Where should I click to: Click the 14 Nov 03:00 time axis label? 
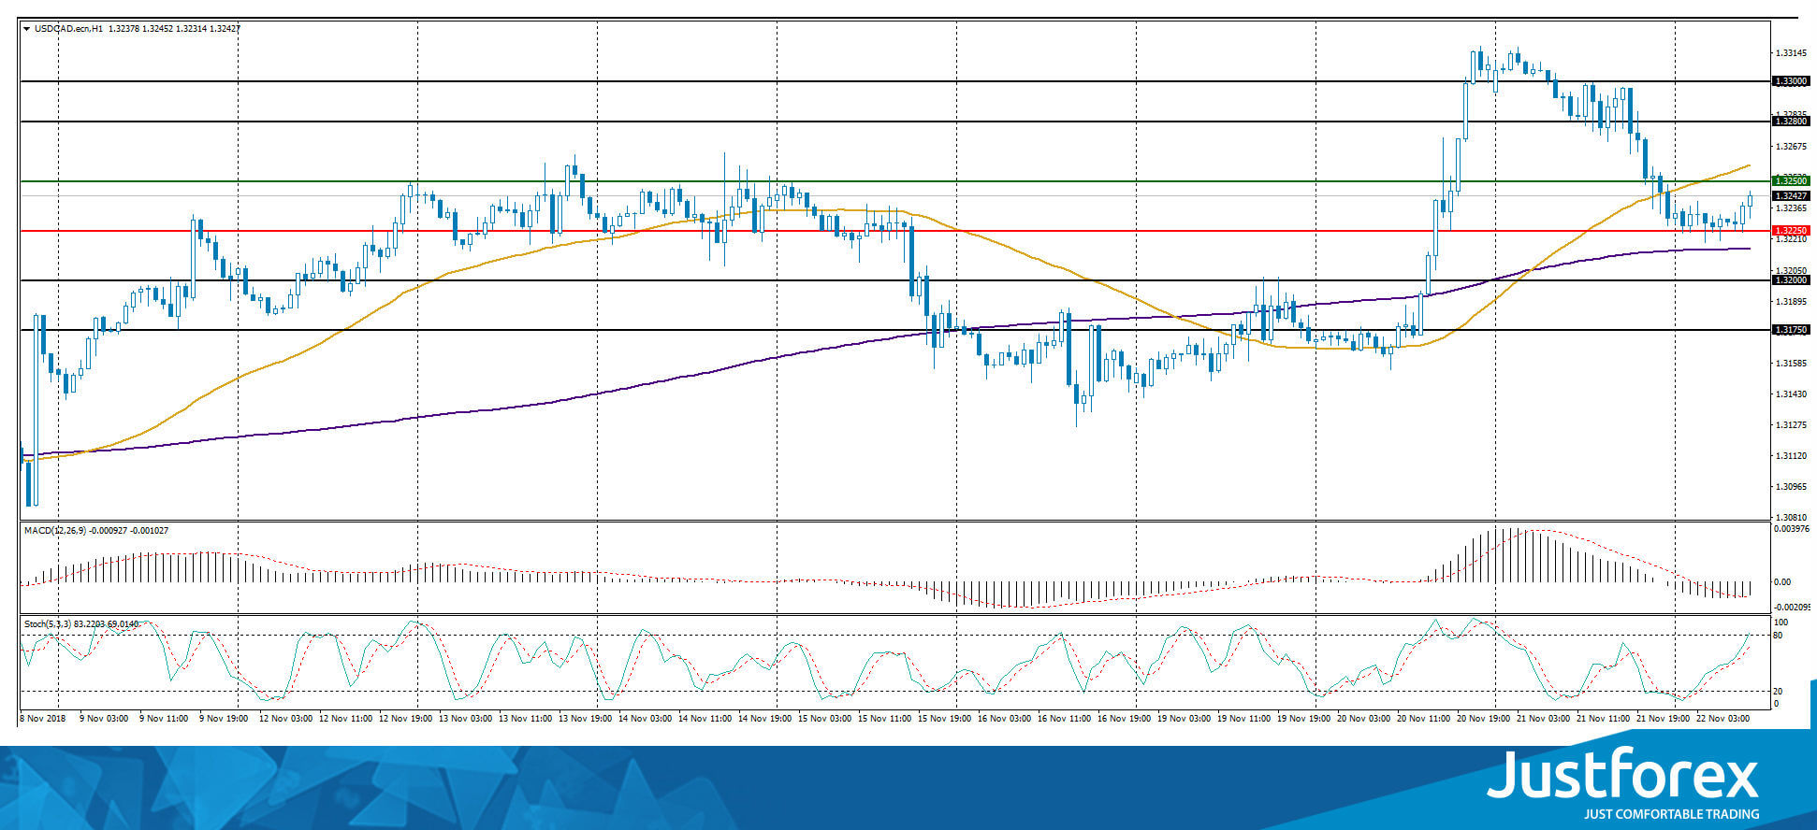click(x=645, y=719)
